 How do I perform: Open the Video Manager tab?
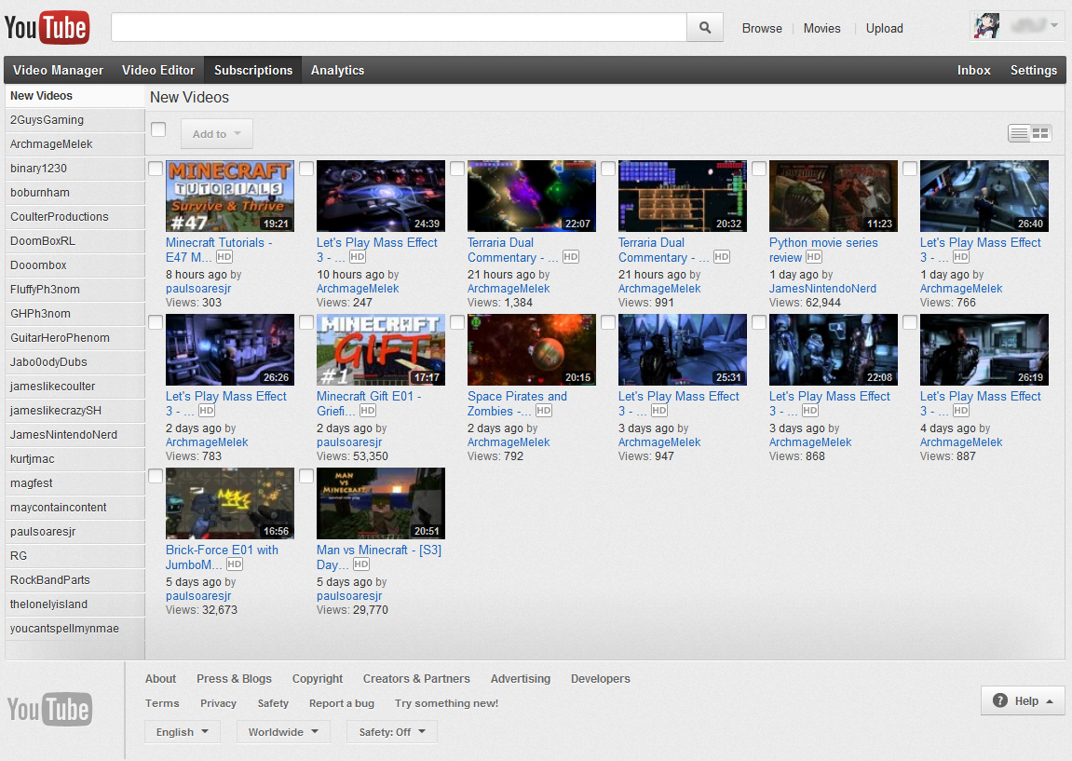[58, 70]
